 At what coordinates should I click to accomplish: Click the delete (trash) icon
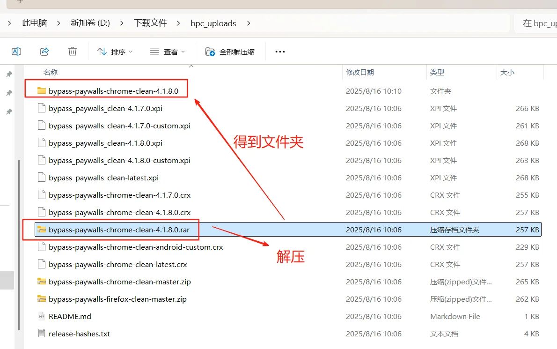73,51
